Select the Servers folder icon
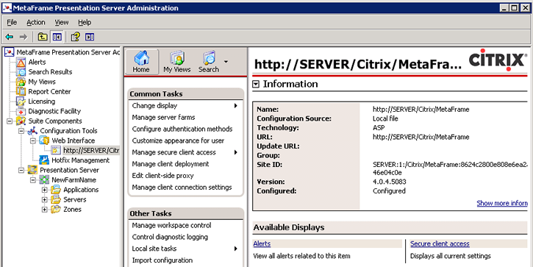 tap(56, 199)
